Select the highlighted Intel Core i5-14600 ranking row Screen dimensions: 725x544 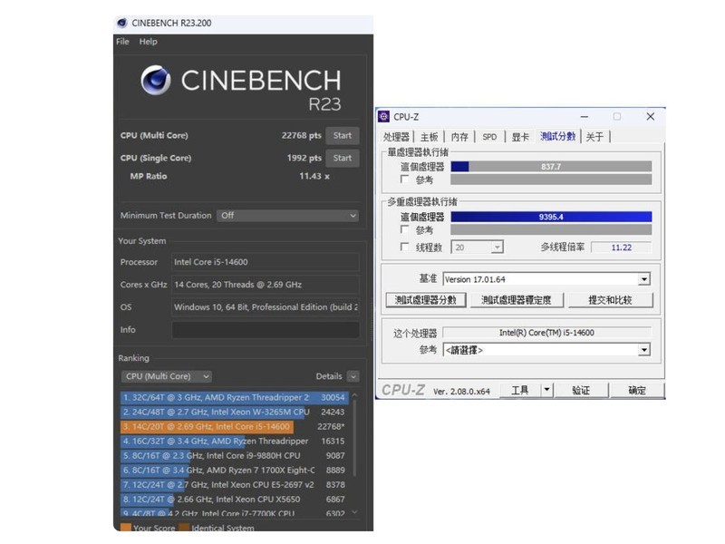pos(235,426)
